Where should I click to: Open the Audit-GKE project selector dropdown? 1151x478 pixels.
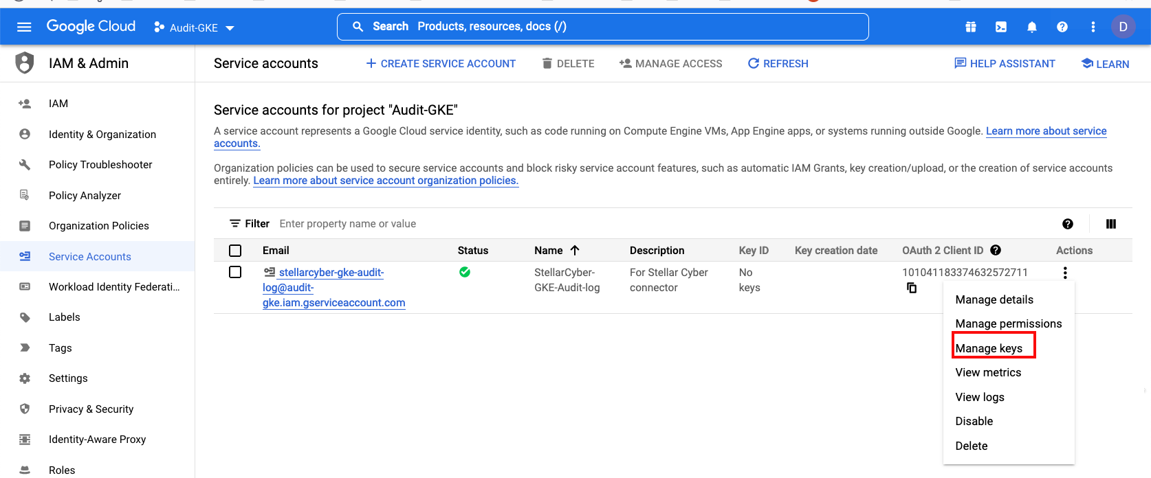click(195, 27)
